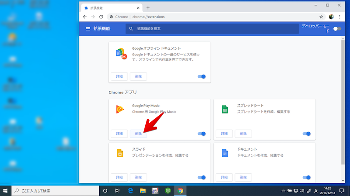Disable Google Offline Docs extension toggle
Viewport: 350px width, 196px height.
202,76
